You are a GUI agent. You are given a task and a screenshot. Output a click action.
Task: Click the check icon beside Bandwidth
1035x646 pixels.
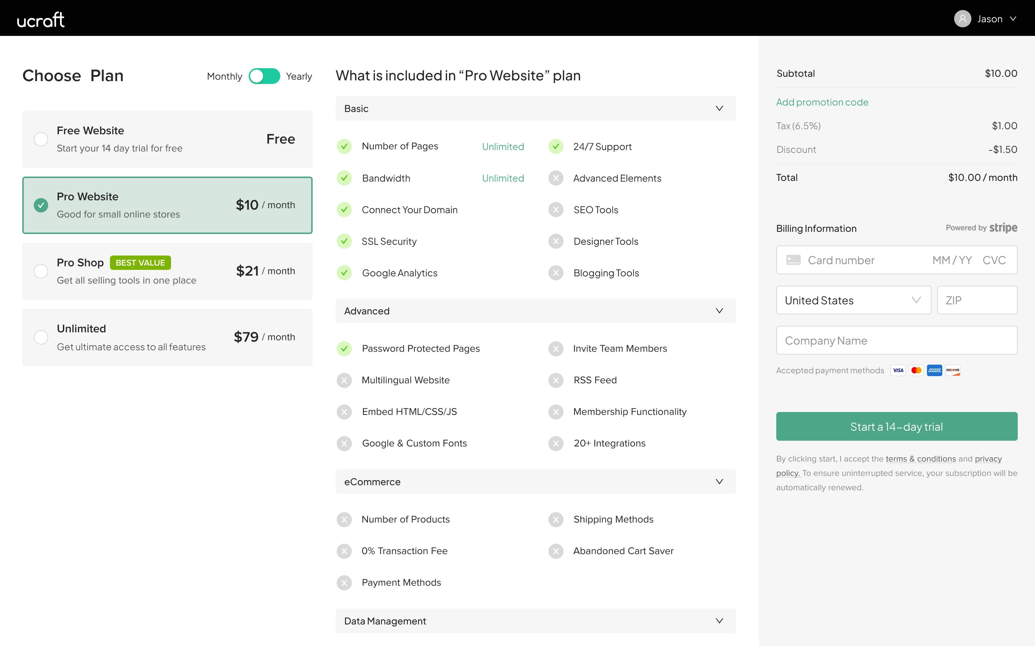(x=344, y=178)
